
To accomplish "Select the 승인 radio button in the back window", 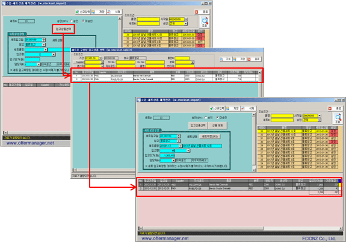I will 71,21.
